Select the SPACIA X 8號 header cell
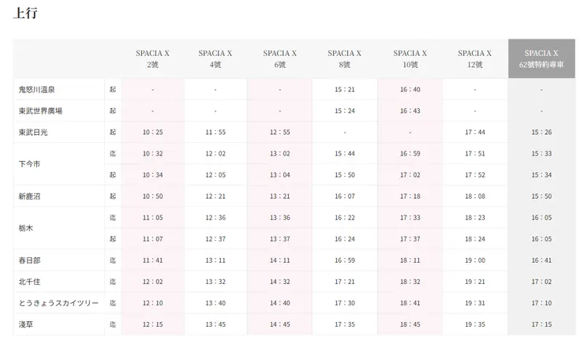584x348 pixels. pyautogui.click(x=344, y=58)
